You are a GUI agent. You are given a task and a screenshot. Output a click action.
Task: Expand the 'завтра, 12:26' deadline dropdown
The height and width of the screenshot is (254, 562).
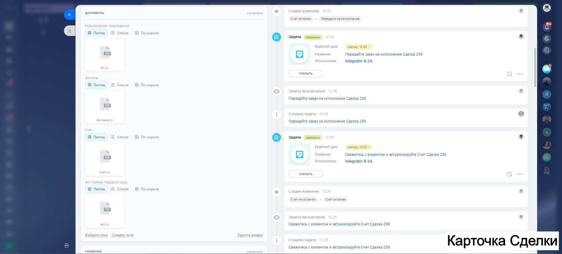point(359,47)
